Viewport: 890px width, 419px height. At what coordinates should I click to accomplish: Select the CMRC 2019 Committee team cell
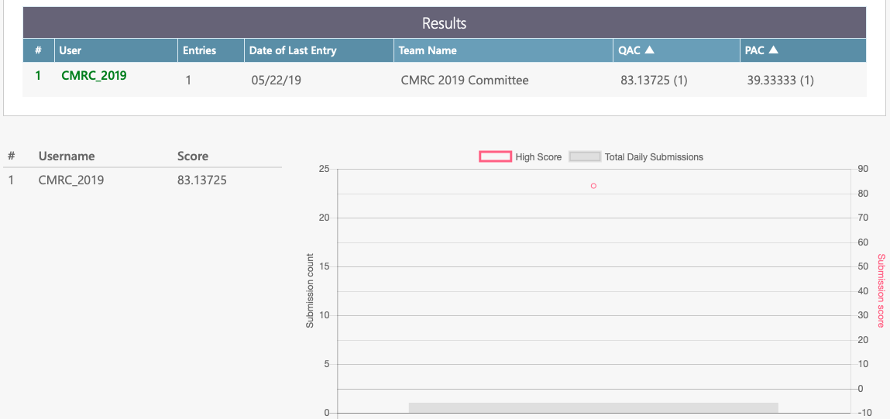465,80
